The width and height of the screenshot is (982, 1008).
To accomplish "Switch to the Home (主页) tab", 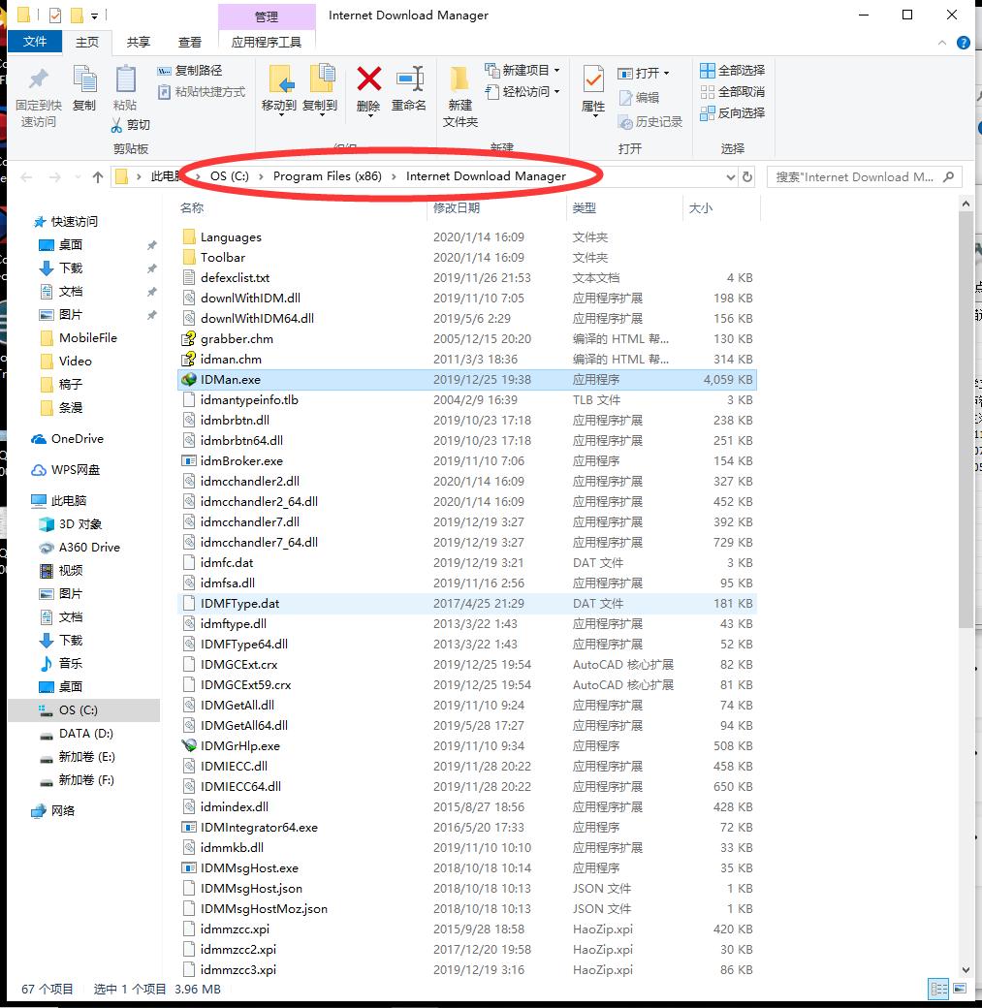I will [87, 43].
